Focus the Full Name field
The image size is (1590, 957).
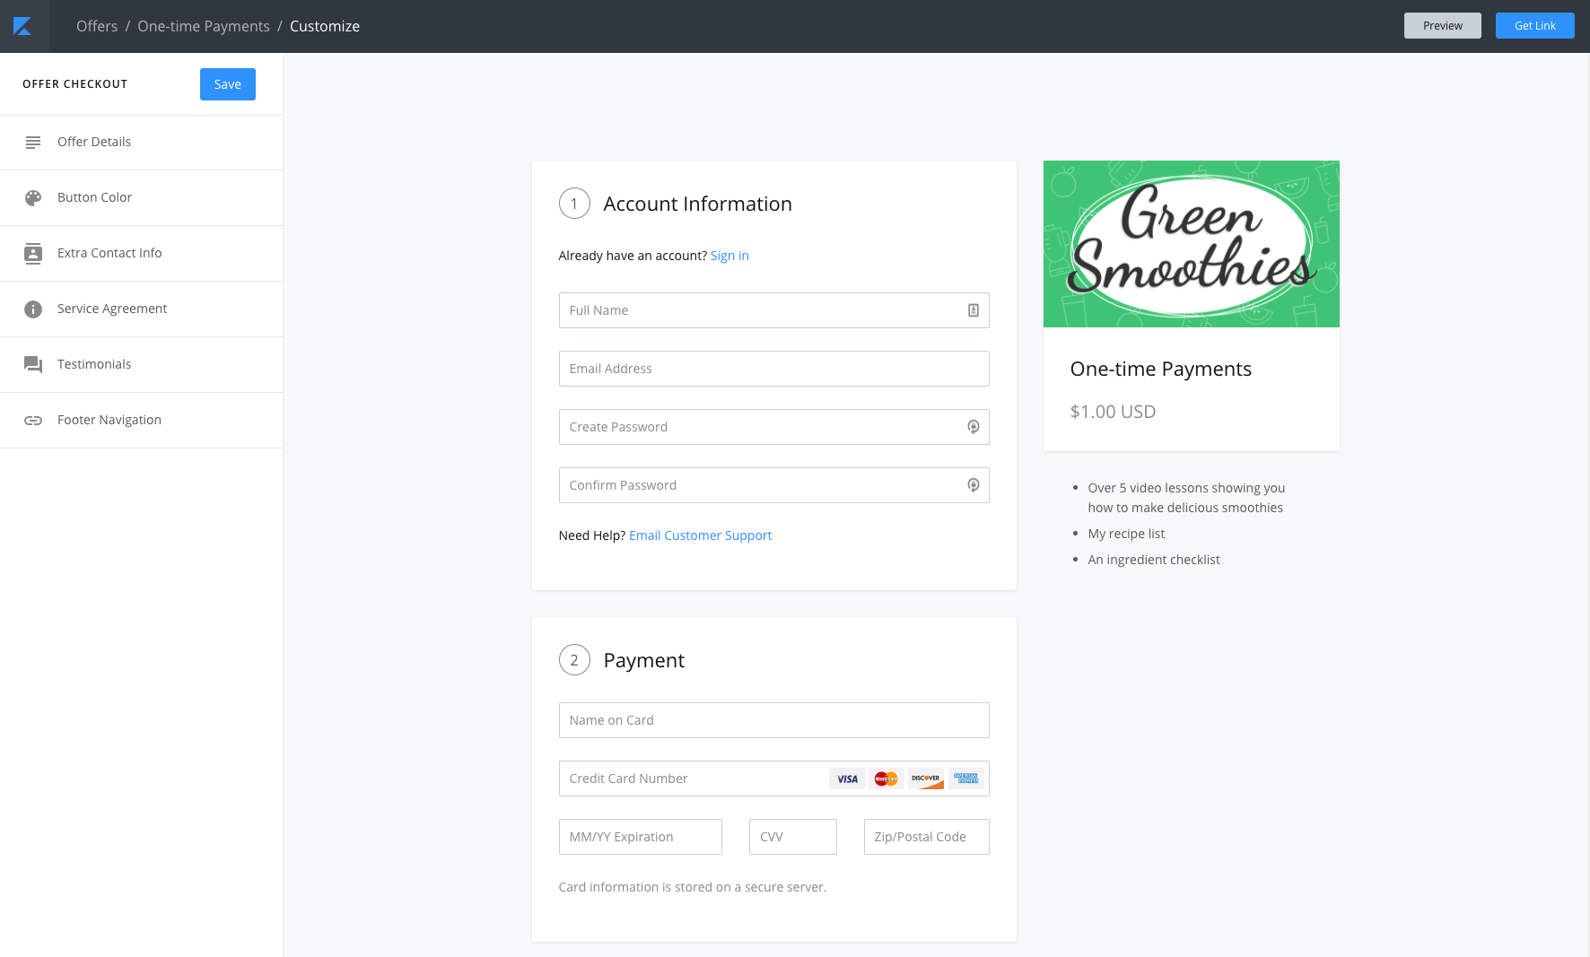[774, 310]
